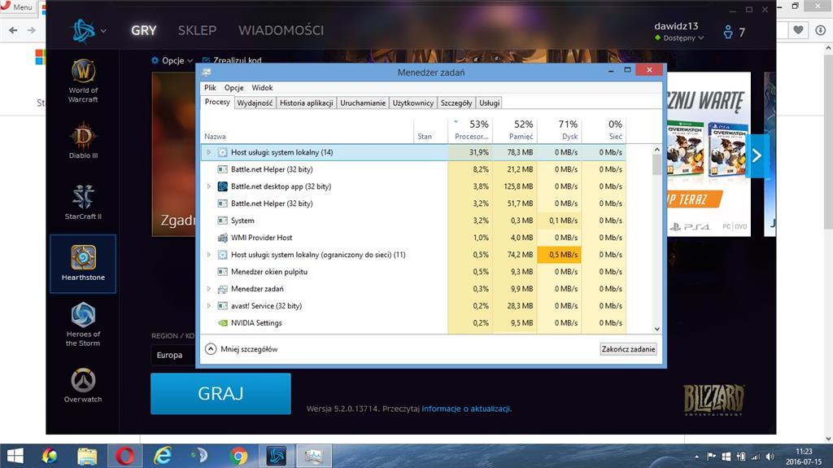Select Hearthstone in the game sidebar
The width and height of the screenshot is (833, 468).
coord(83,264)
